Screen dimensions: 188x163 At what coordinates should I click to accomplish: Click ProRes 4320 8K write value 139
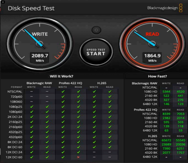[166, 126]
